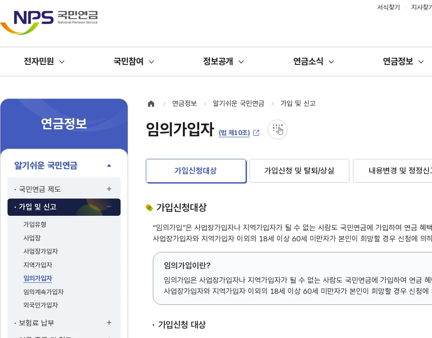
Task: Expand chevron next to 연금소식
Action: tap(331, 62)
